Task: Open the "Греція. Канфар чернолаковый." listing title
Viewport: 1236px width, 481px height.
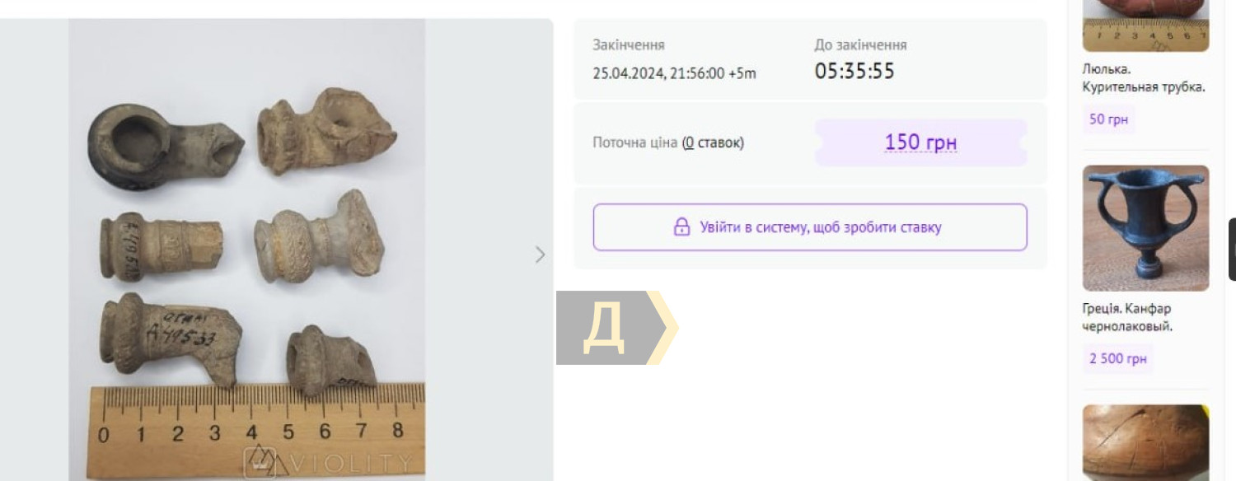Action: click(x=1127, y=317)
